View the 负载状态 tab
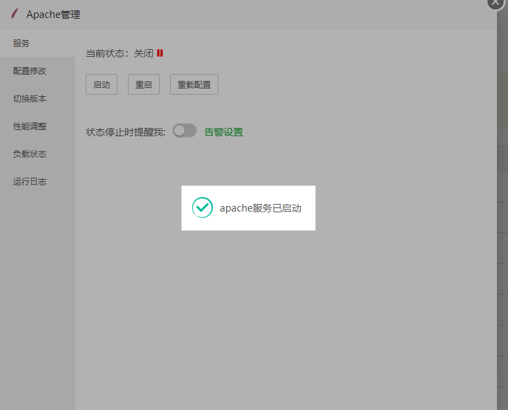508x410 pixels. point(37,153)
